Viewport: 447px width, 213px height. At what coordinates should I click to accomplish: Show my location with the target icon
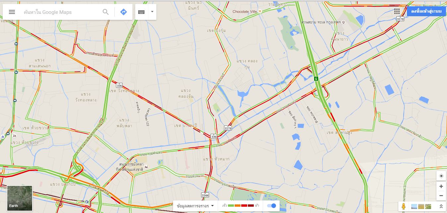click(441, 176)
